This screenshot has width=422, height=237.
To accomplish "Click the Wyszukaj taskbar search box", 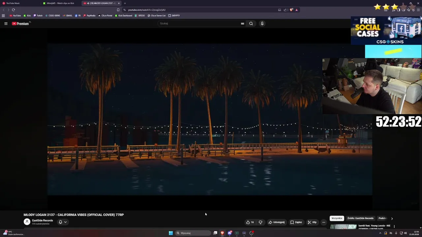I will click(x=193, y=233).
